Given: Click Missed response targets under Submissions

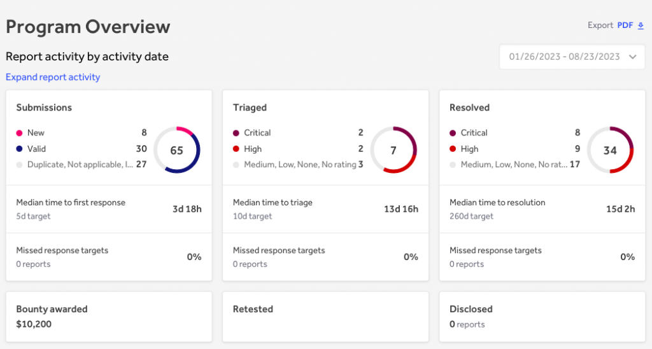Looking at the screenshot, I should point(109,257).
